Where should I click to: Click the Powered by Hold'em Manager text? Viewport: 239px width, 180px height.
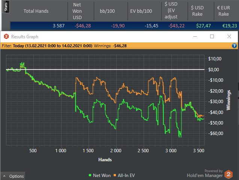pos(205,174)
